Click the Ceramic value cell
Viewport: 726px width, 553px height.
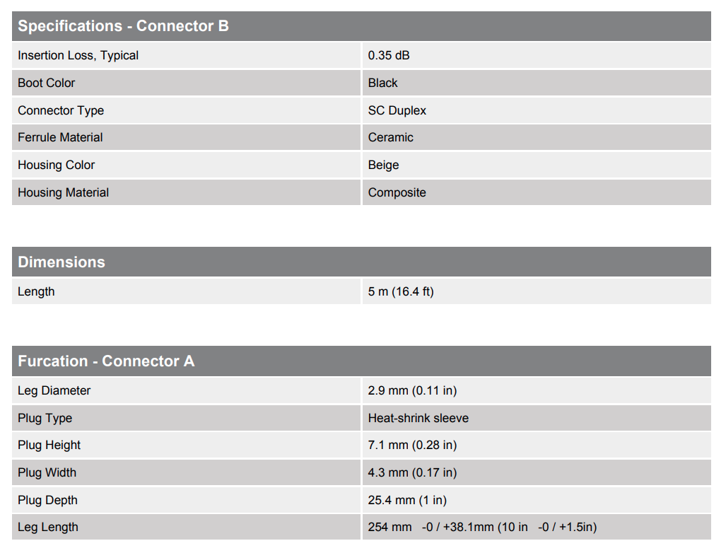(x=390, y=137)
